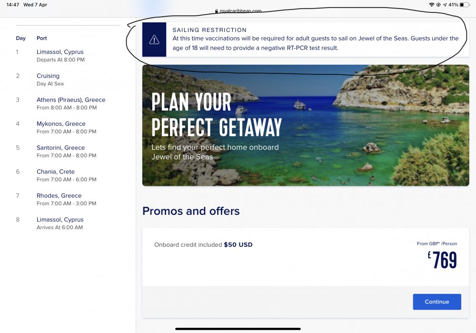Select day 1 Limassol, Cyprus departure
The image size is (476, 333).
(x=61, y=56)
